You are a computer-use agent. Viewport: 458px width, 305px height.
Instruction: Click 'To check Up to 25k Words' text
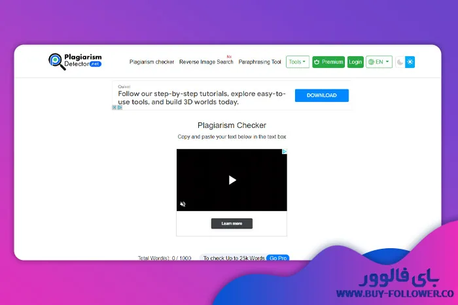(x=234, y=258)
